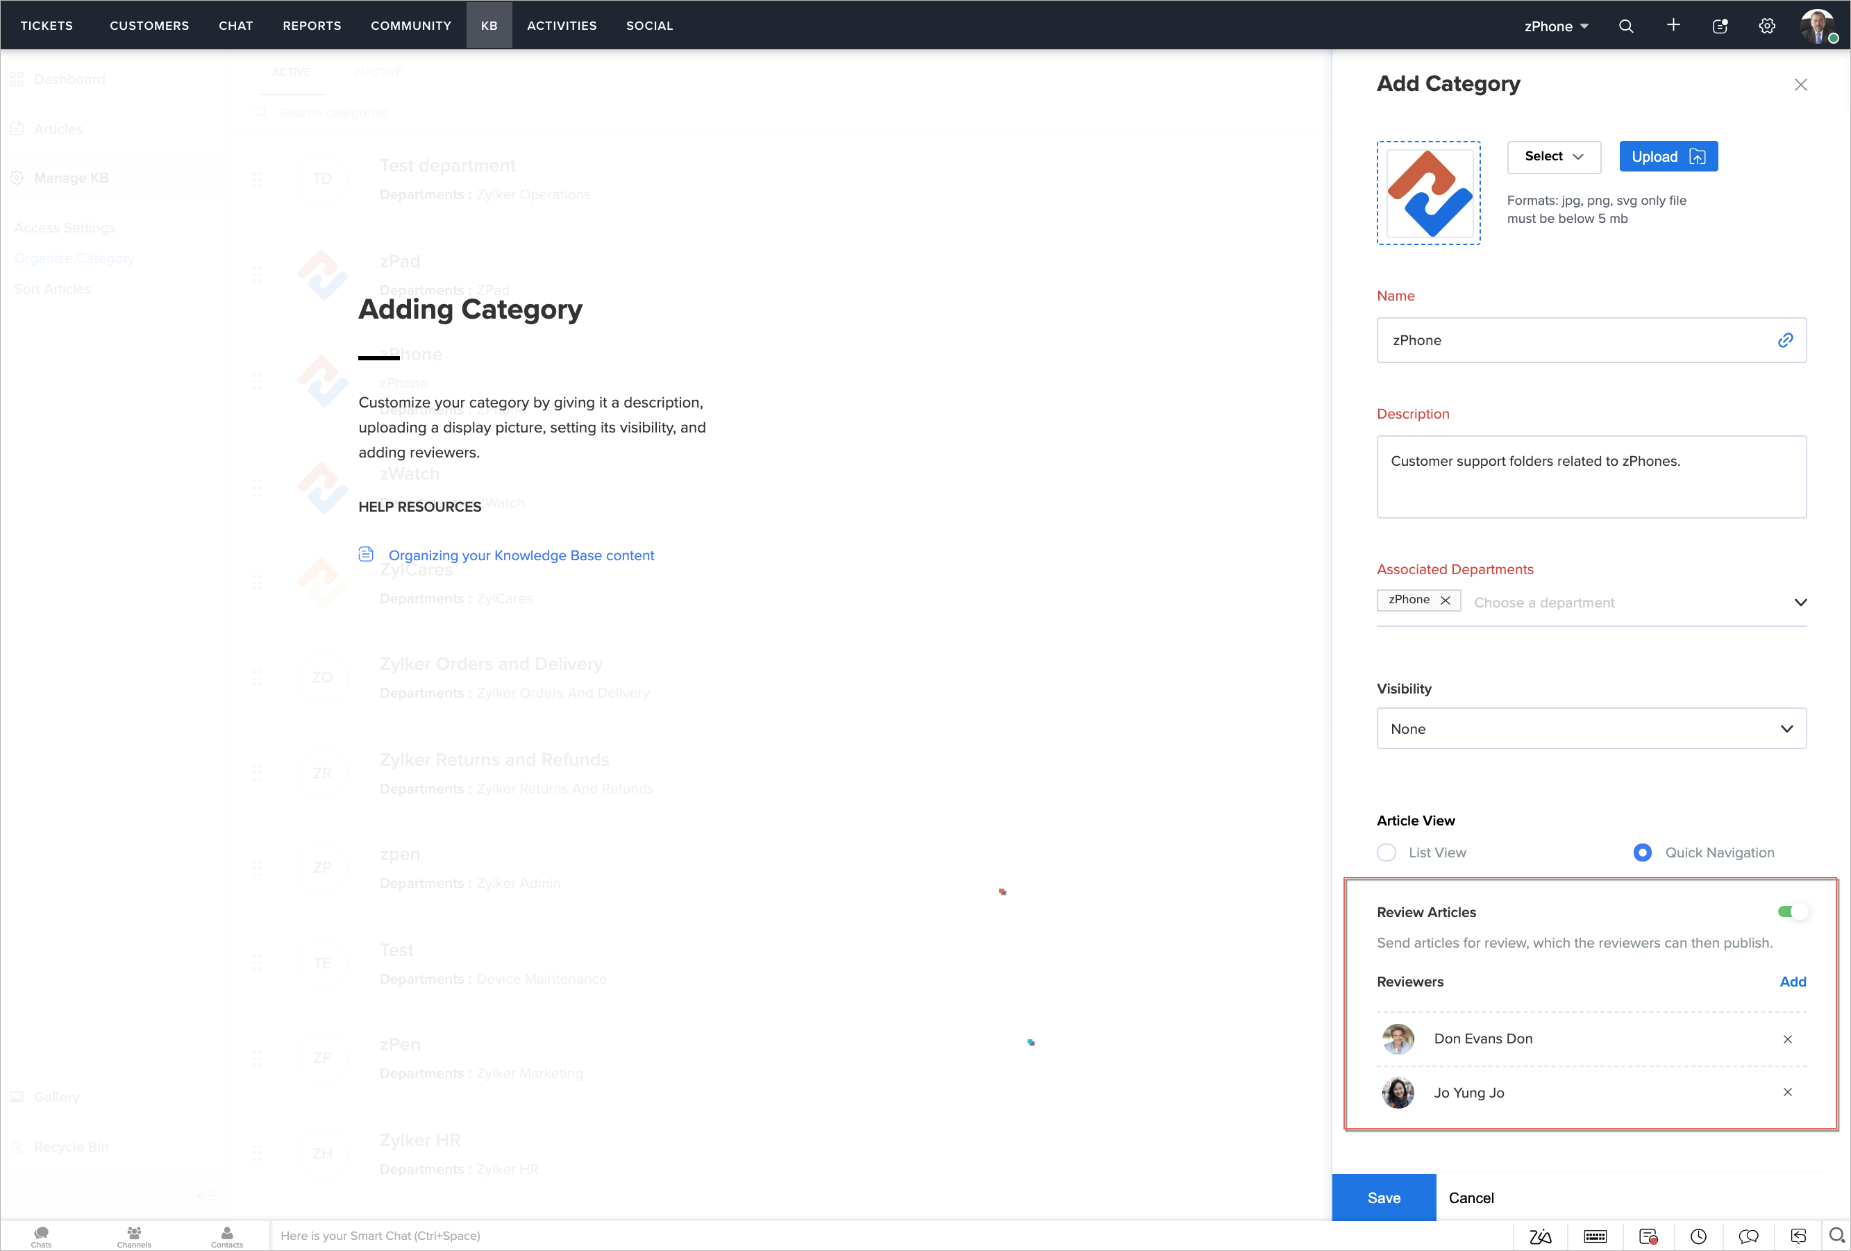The image size is (1851, 1251).
Task: Click the search magnifier icon in top bar
Action: coord(1625,26)
